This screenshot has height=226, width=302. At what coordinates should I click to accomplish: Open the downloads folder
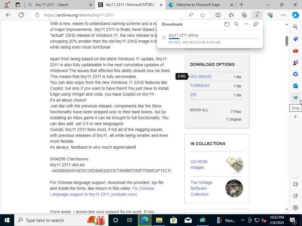point(227,24)
